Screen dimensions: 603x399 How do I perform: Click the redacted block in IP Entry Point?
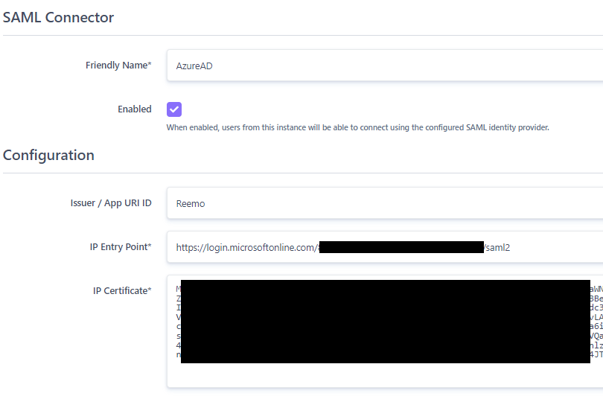point(402,247)
